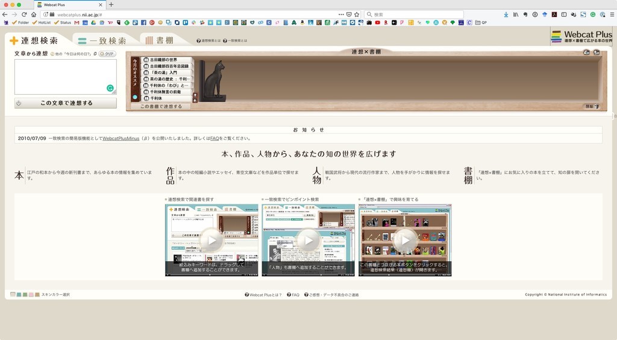
Task: Select the white skin color swatch
Action: [13, 294]
